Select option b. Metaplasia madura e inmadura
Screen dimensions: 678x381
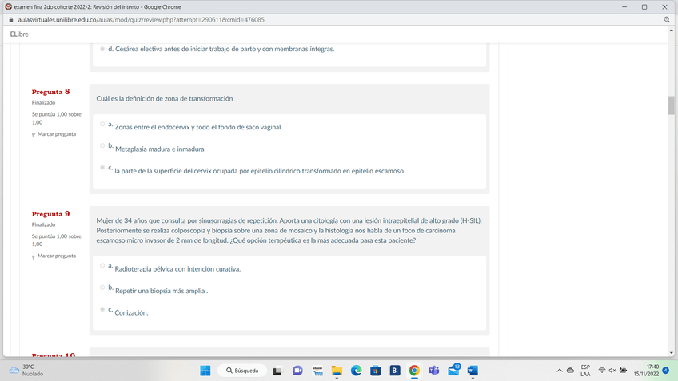pyautogui.click(x=102, y=146)
